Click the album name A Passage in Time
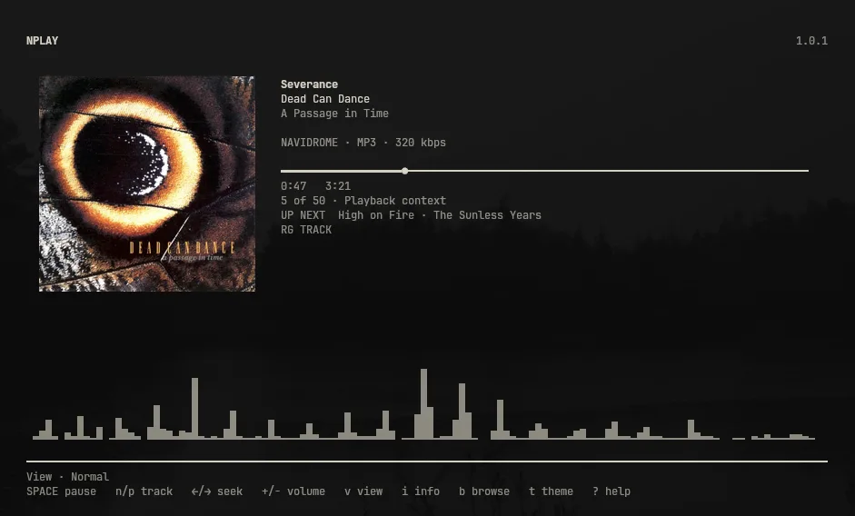855x516 pixels. [334, 114]
